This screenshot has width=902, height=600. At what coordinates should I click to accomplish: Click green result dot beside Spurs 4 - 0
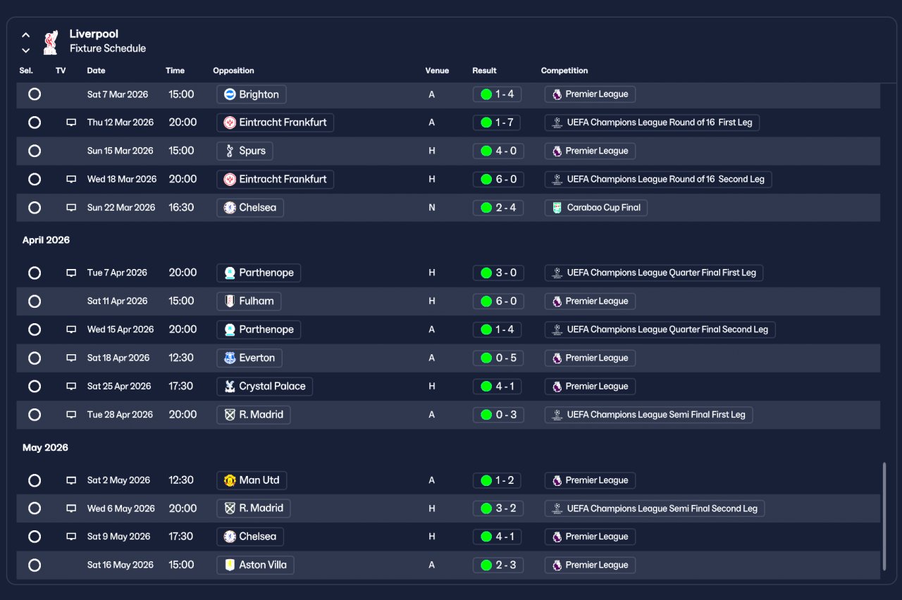click(486, 151)
